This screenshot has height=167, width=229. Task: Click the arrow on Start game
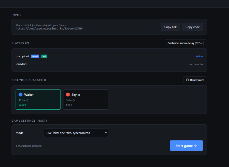tap(196, 146)
